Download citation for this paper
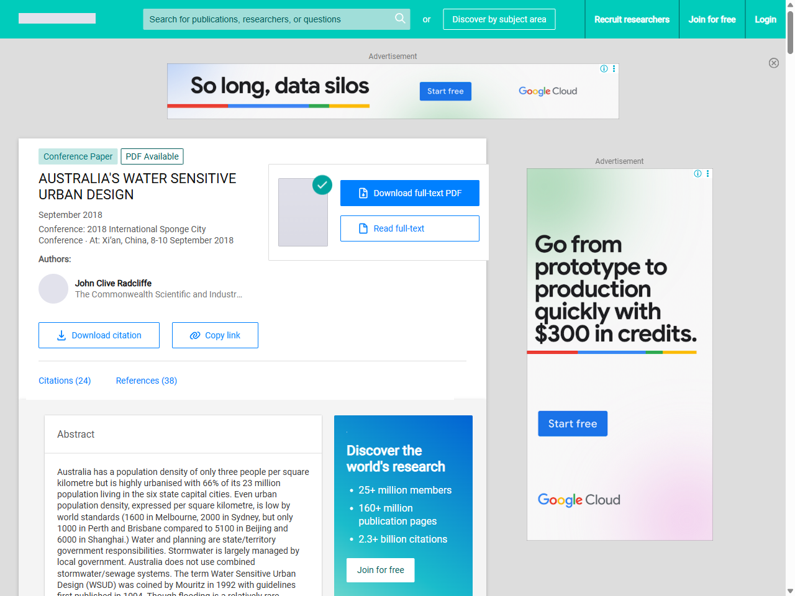 (99, 335)
